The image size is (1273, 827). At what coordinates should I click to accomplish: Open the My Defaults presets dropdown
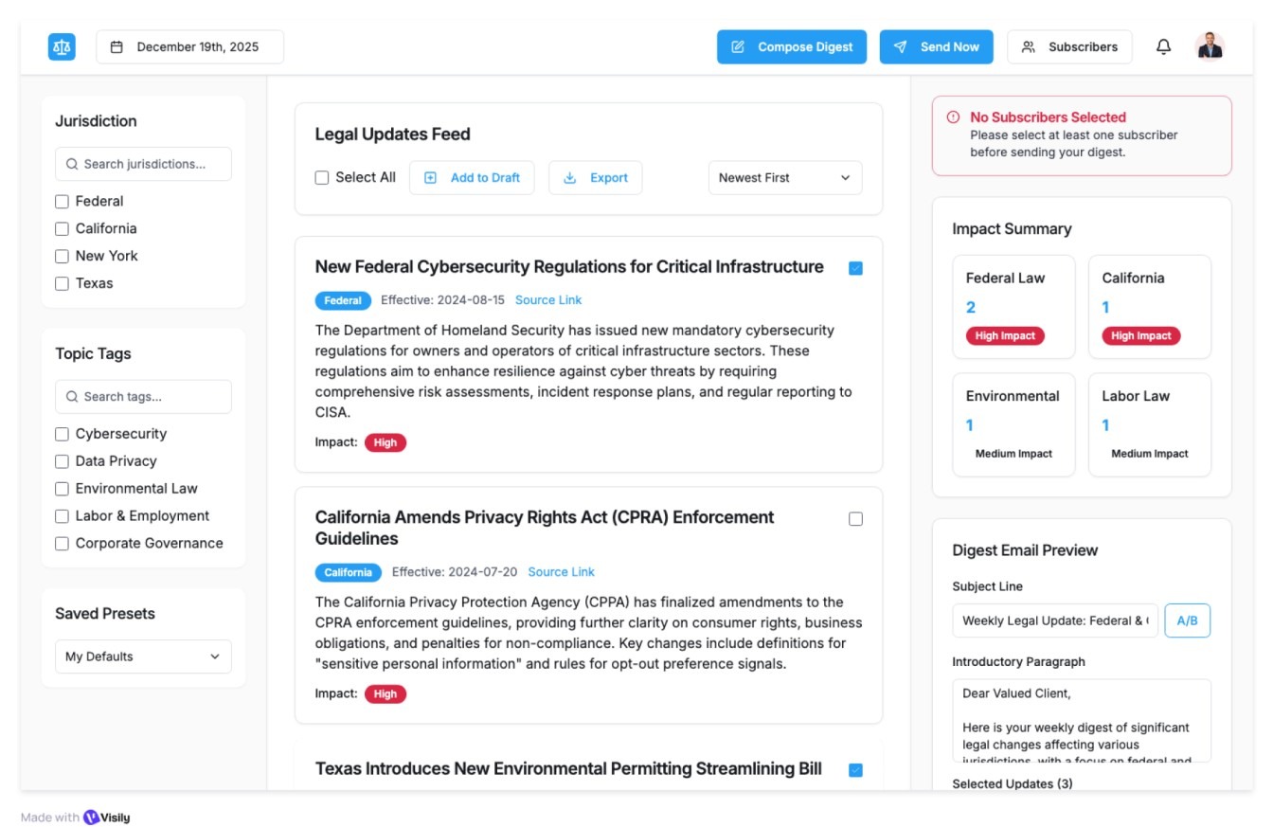click(143, 656)
